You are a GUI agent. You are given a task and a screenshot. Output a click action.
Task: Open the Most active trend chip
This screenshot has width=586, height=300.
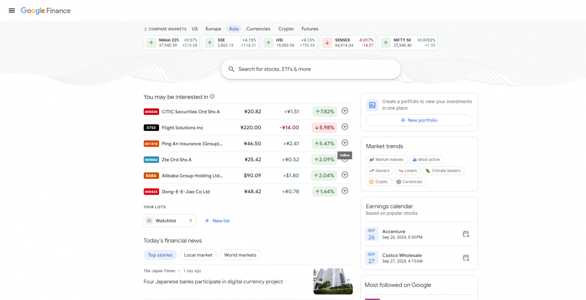click(x=426, y=159)
